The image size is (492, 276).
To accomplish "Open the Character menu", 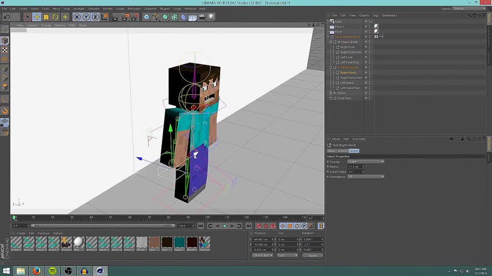I will pos(150,9).
